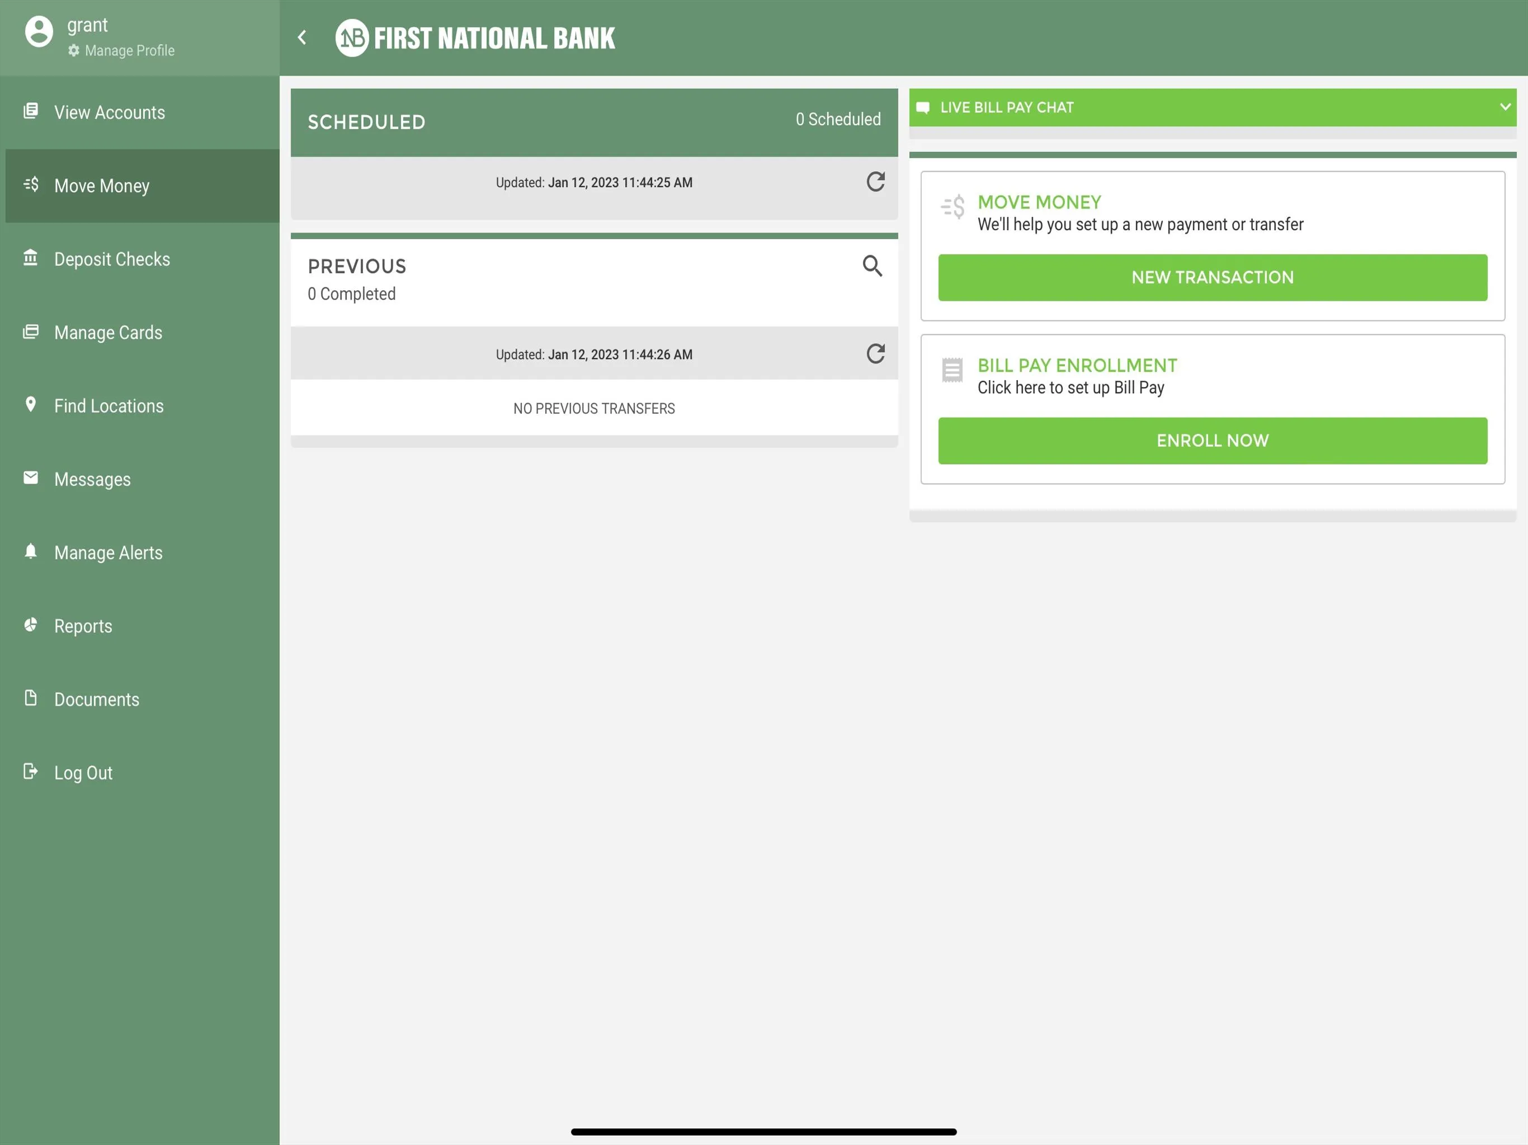Viewport: 1528px width, 1145px height.
Task: Enroll in Bill Pay service now
Action: 1213,440
